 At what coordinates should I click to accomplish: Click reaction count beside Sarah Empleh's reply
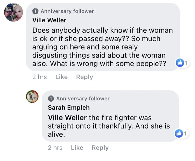click(185, 133)
